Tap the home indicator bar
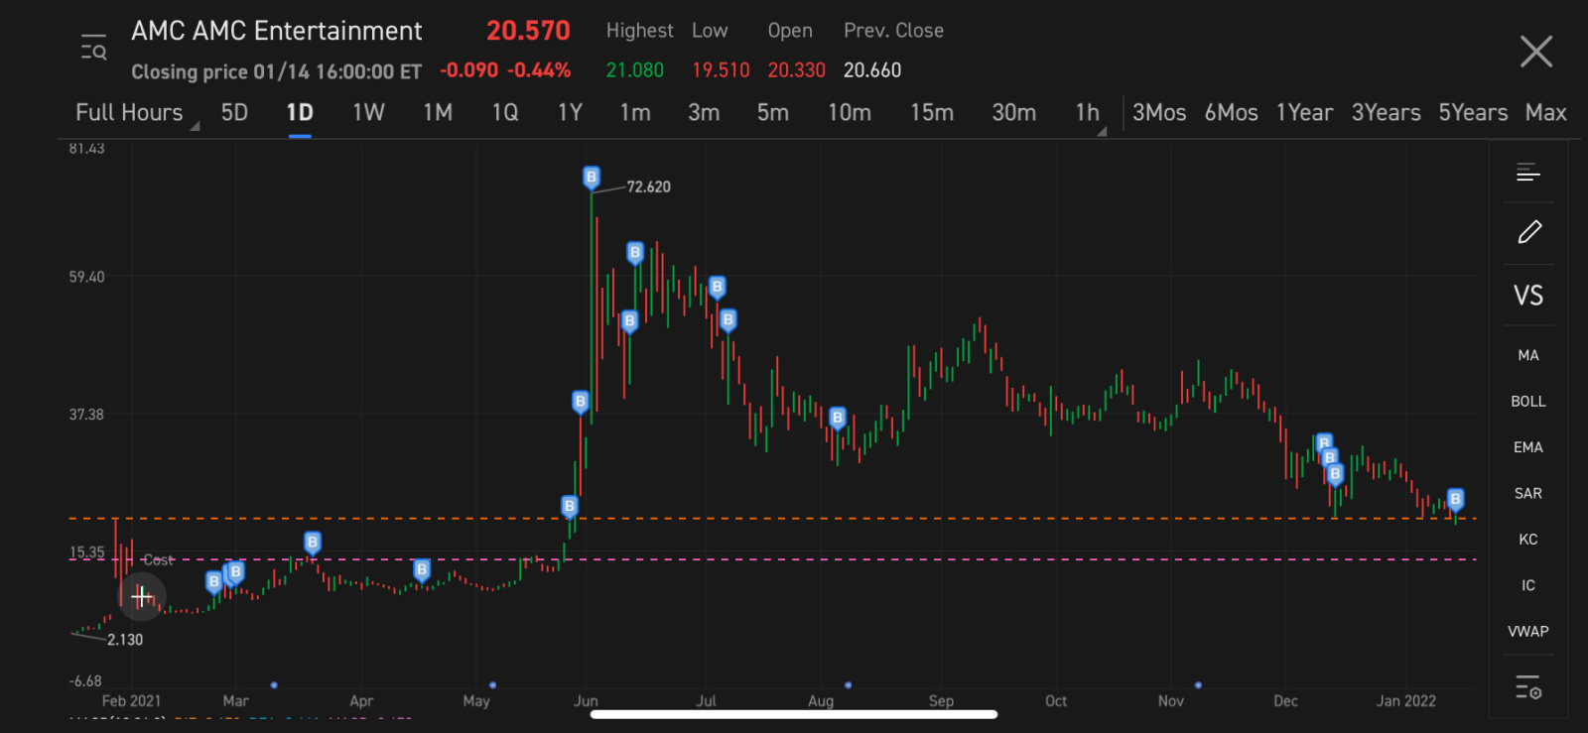Screen dimensions: 1588x733 (794, 713)
